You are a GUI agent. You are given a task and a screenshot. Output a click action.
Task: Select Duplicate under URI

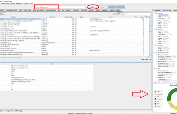click(164, 78)
